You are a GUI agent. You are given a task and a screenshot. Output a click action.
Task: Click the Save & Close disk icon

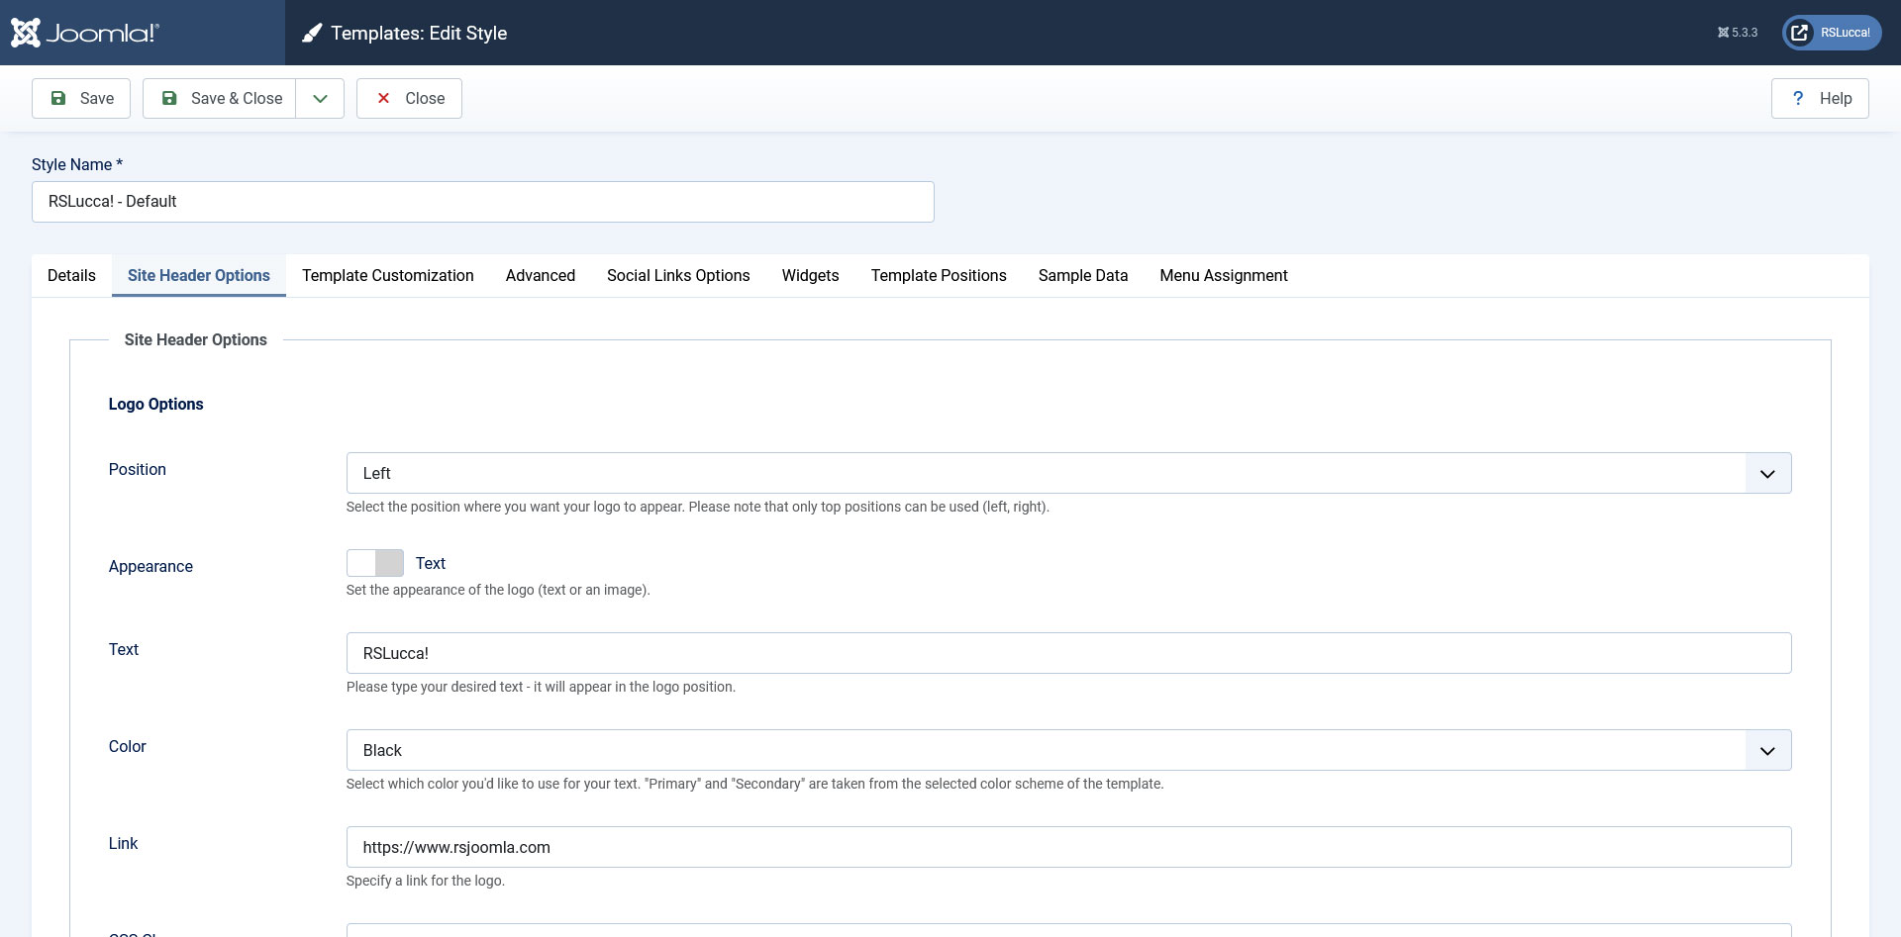169,98
